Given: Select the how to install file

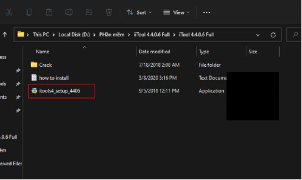Looking at the screenshot, I should [54, 78].
